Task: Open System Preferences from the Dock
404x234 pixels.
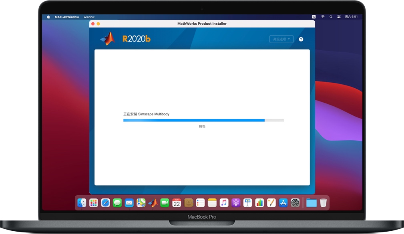Action: pyautogui.click(x=295, y=203)
